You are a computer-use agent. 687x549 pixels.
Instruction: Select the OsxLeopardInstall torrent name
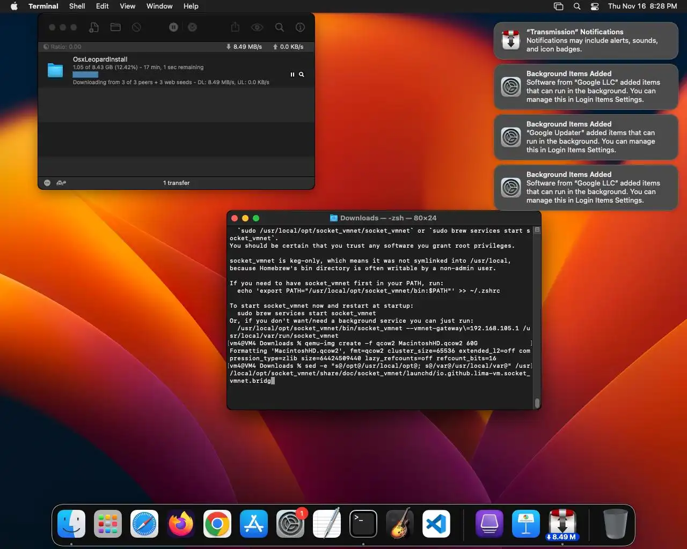[100, 60]
